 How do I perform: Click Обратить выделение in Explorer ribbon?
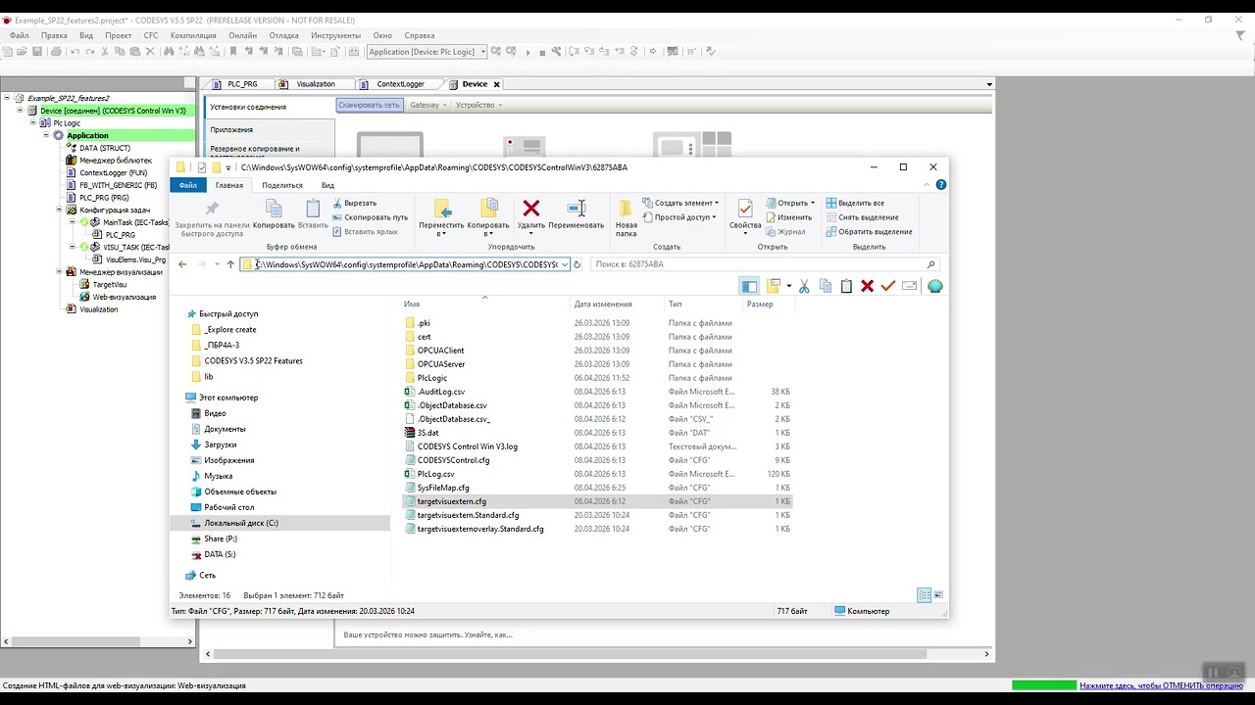click(869, 232)
